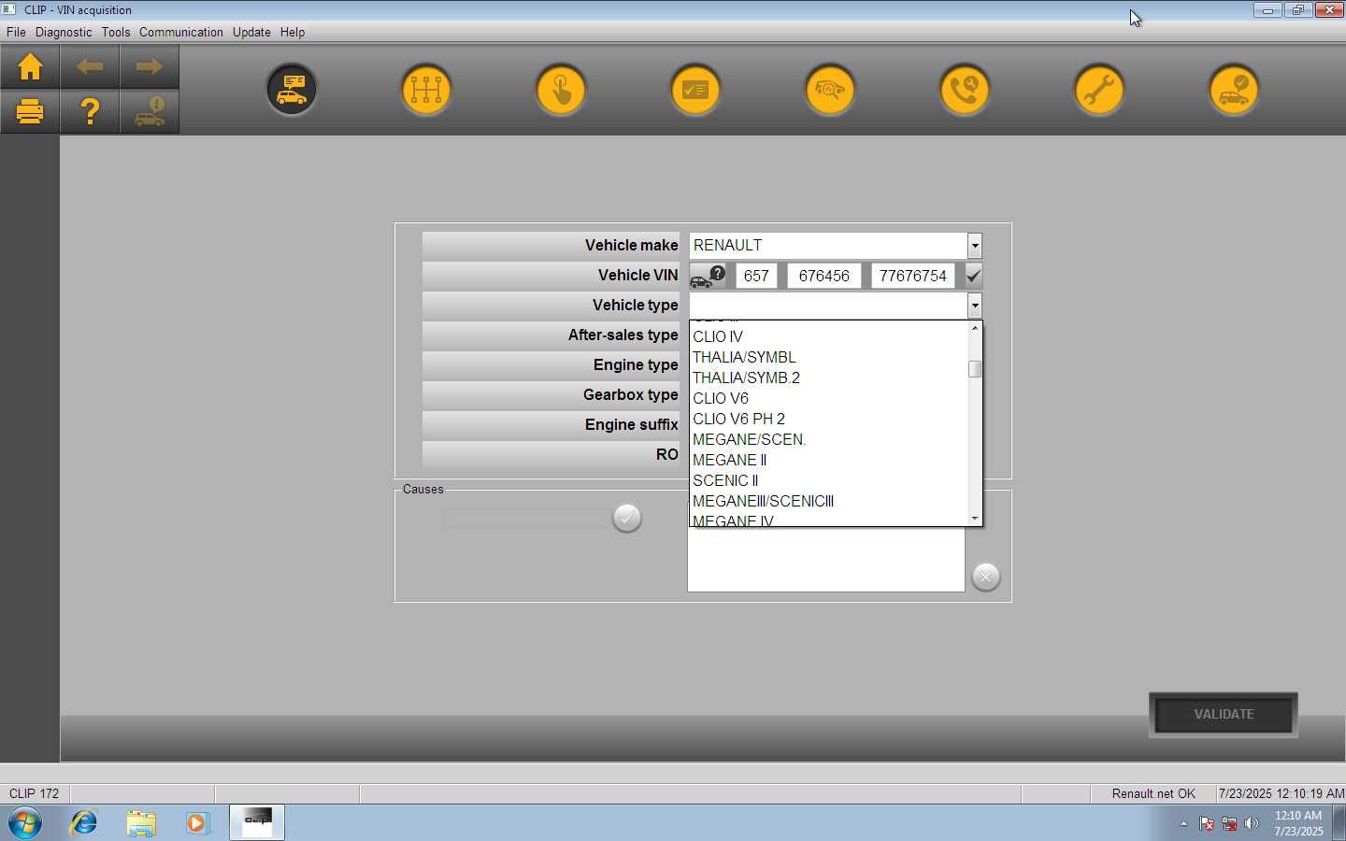Viewport: 1346px width, 841px height.
Task: Open the Communication menu
Action: coord(181,32)
